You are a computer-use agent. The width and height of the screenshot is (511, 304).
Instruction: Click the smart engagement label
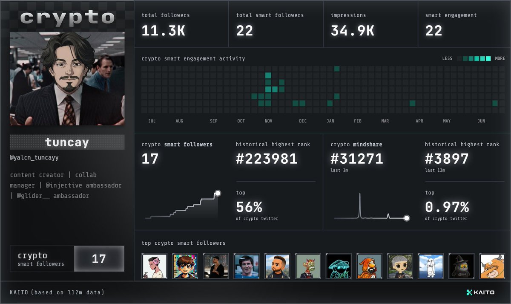pyautogui.click(x=451, y=15)
